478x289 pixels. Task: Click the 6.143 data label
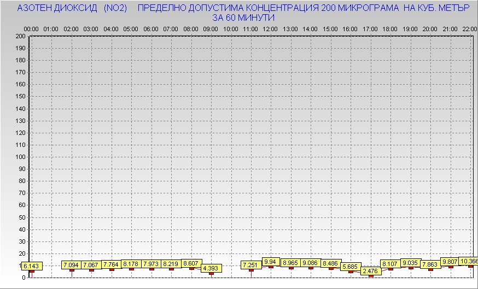(31, 266)
